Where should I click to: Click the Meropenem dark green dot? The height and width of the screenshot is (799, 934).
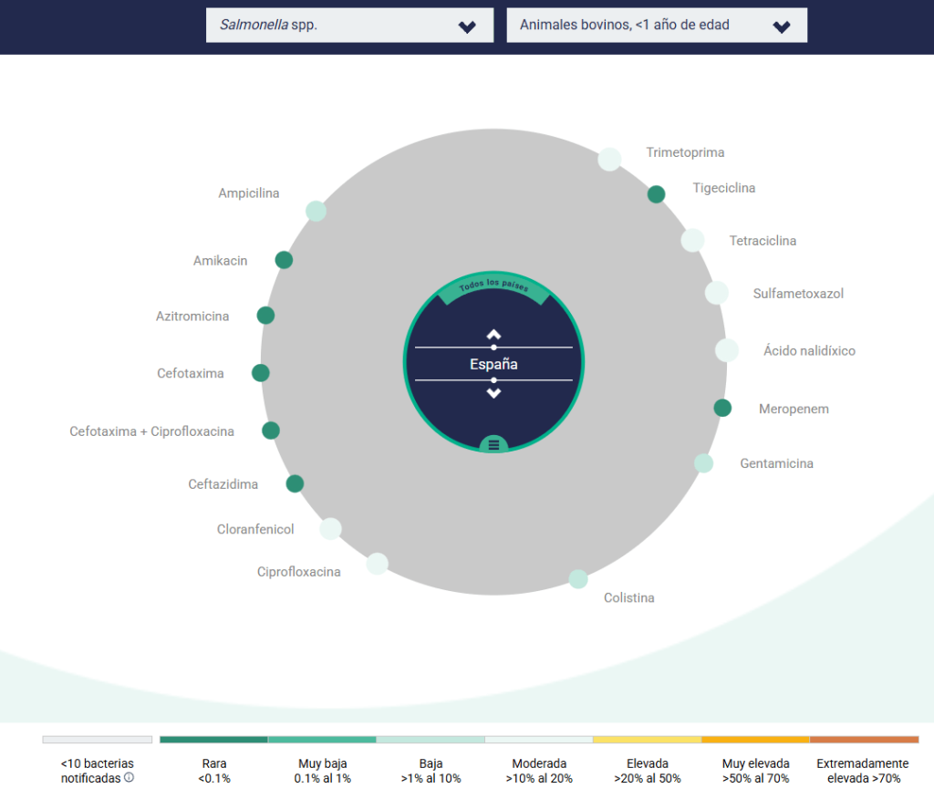[722, 408]
